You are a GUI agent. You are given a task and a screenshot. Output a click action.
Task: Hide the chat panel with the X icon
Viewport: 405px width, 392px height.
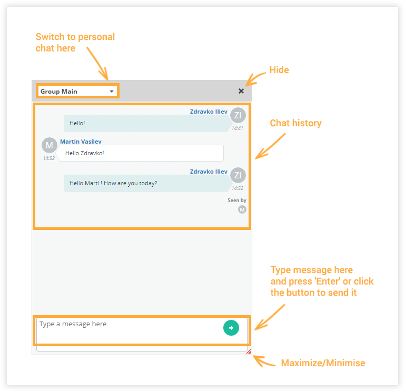[241, 91]
